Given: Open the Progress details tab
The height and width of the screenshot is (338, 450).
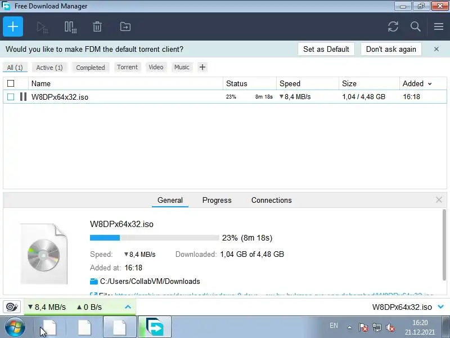Looking at the screenshot, I should point(217,201).
